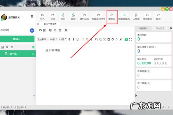
Task: Click the 输入速度 speed value
Action: pyautogui.click(x=139, y=51)
